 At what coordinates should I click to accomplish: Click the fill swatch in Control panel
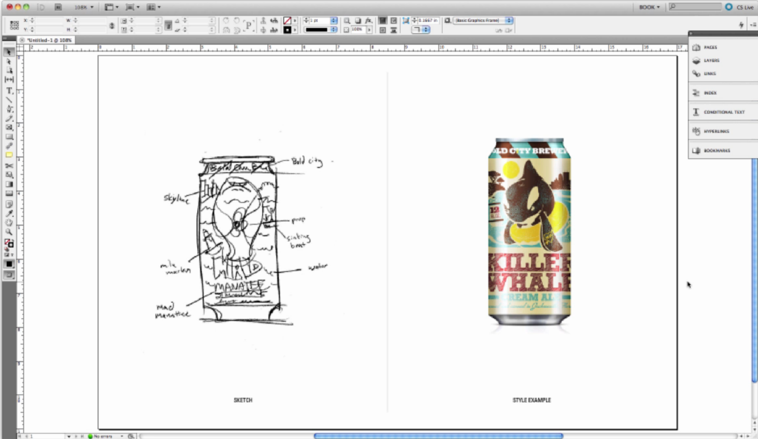287,21
